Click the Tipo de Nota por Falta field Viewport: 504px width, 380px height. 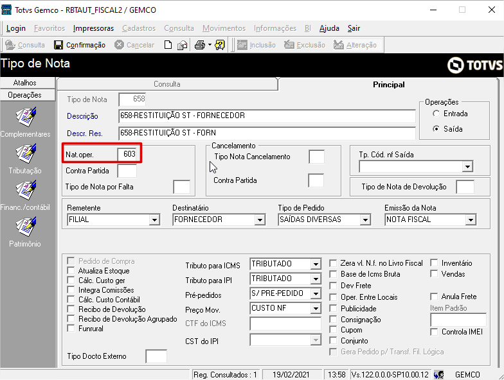[181, 187]
